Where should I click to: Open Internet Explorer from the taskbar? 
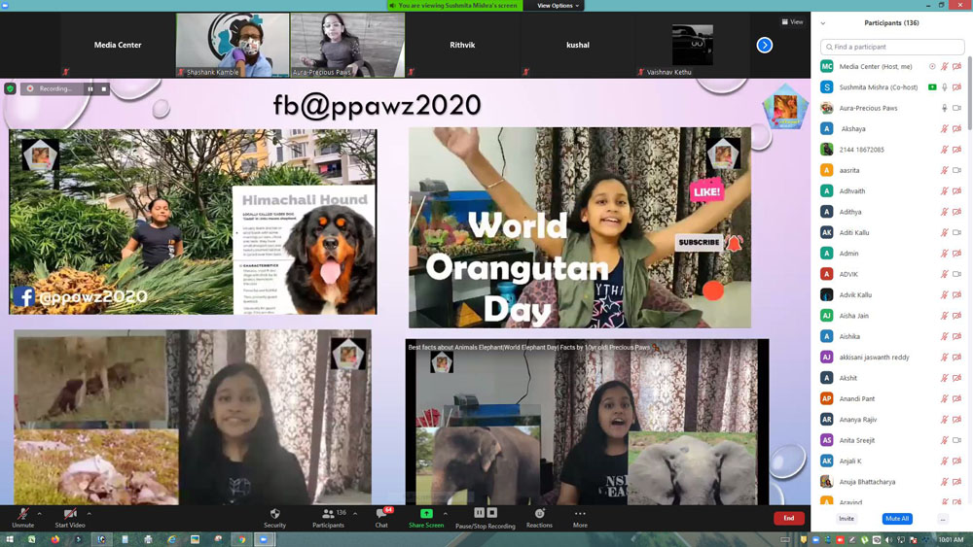click(x=172, y=539)
